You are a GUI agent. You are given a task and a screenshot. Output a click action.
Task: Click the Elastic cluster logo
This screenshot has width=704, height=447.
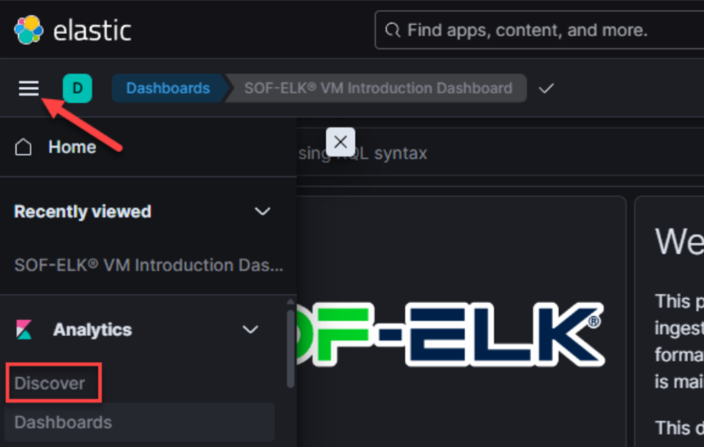[x=28, y=30]
